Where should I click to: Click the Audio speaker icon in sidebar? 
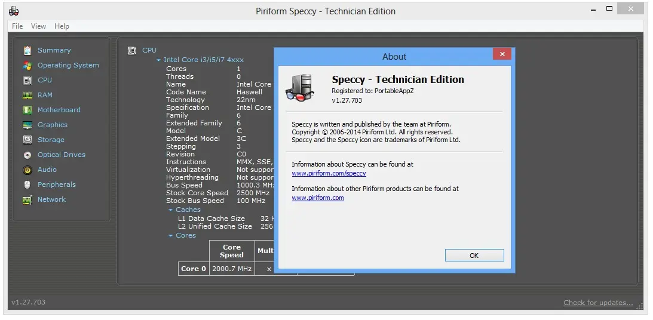[27, 170]
